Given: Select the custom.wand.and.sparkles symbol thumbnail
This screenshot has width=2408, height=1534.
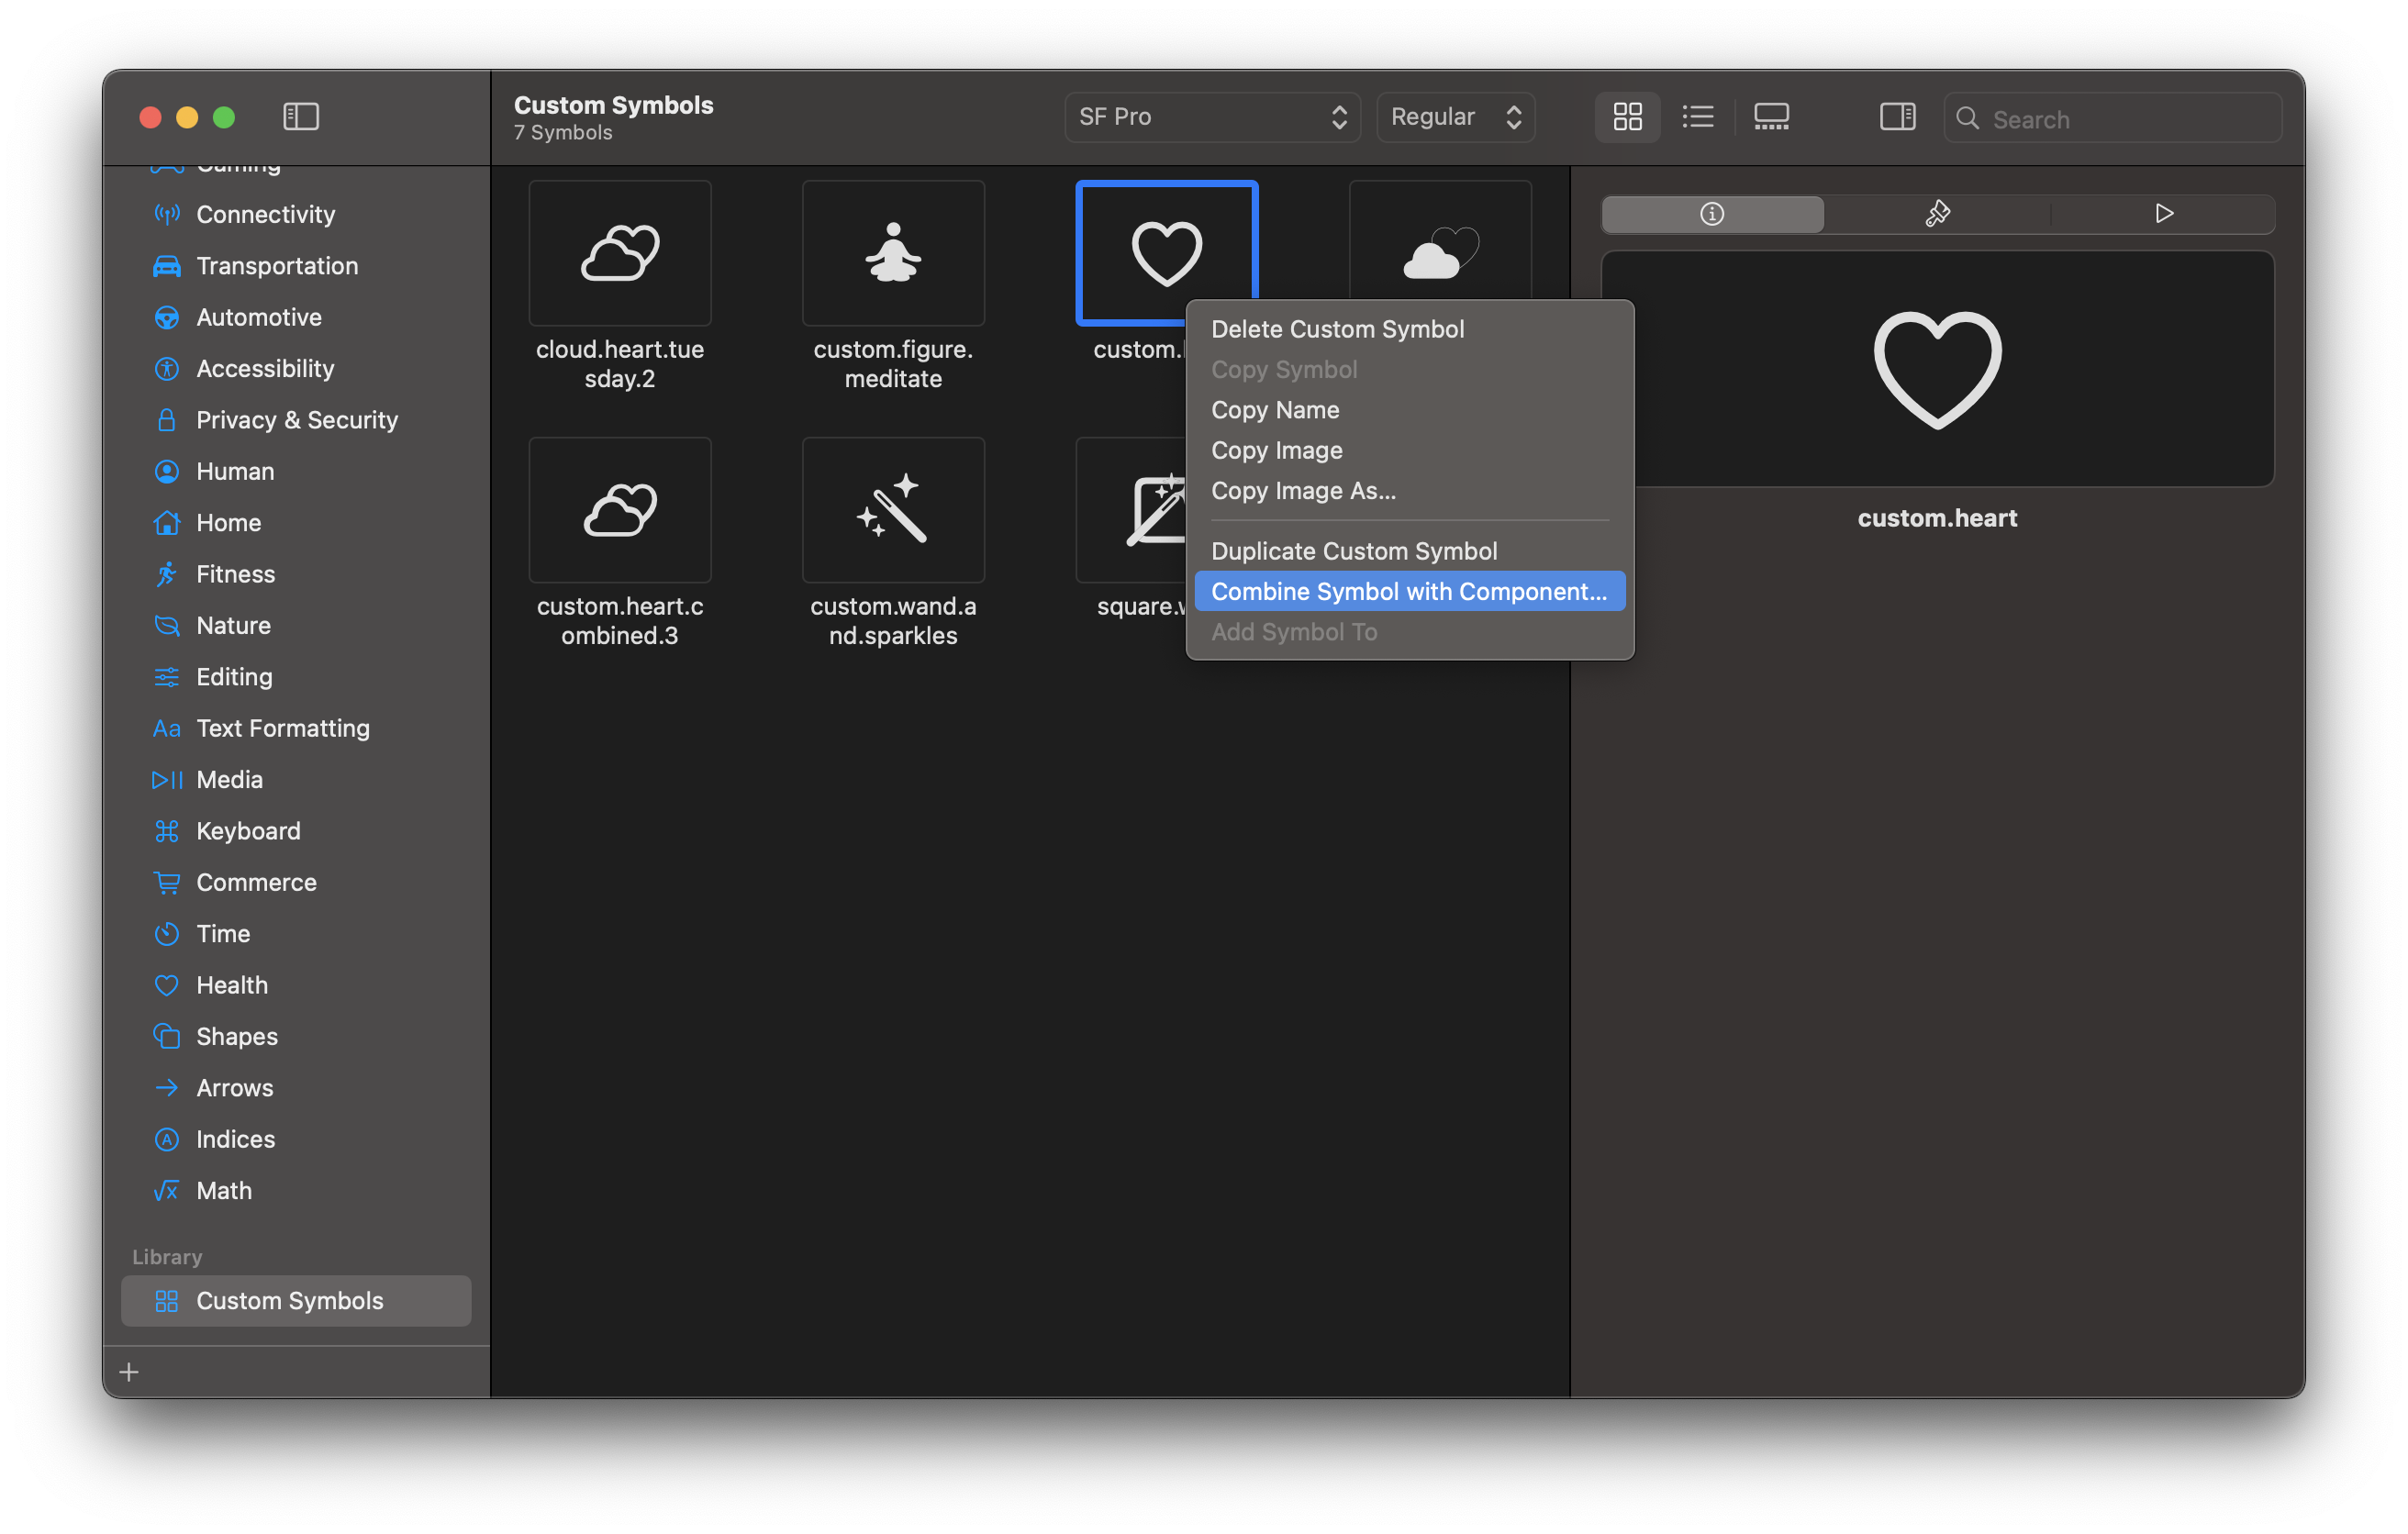Looking at the screenshot, I should [892, 510].
